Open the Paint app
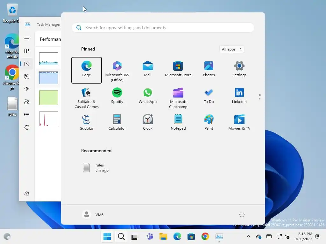Image resolution: width=326 pixels, height=244 pixels. coord(209,122)
